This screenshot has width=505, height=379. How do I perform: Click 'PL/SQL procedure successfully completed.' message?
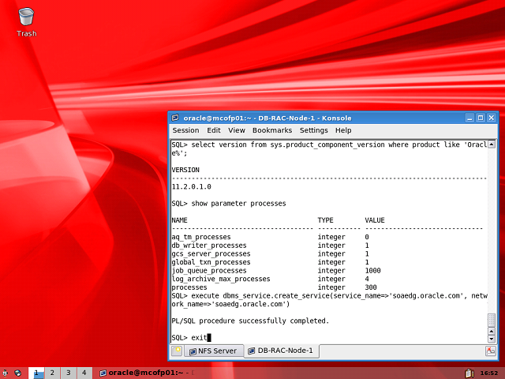click(x=250, y=321)
